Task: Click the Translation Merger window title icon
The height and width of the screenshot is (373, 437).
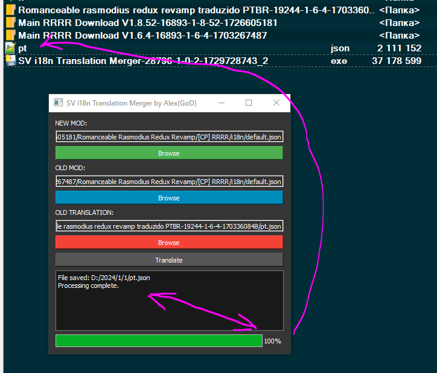Action: (59, 103)
